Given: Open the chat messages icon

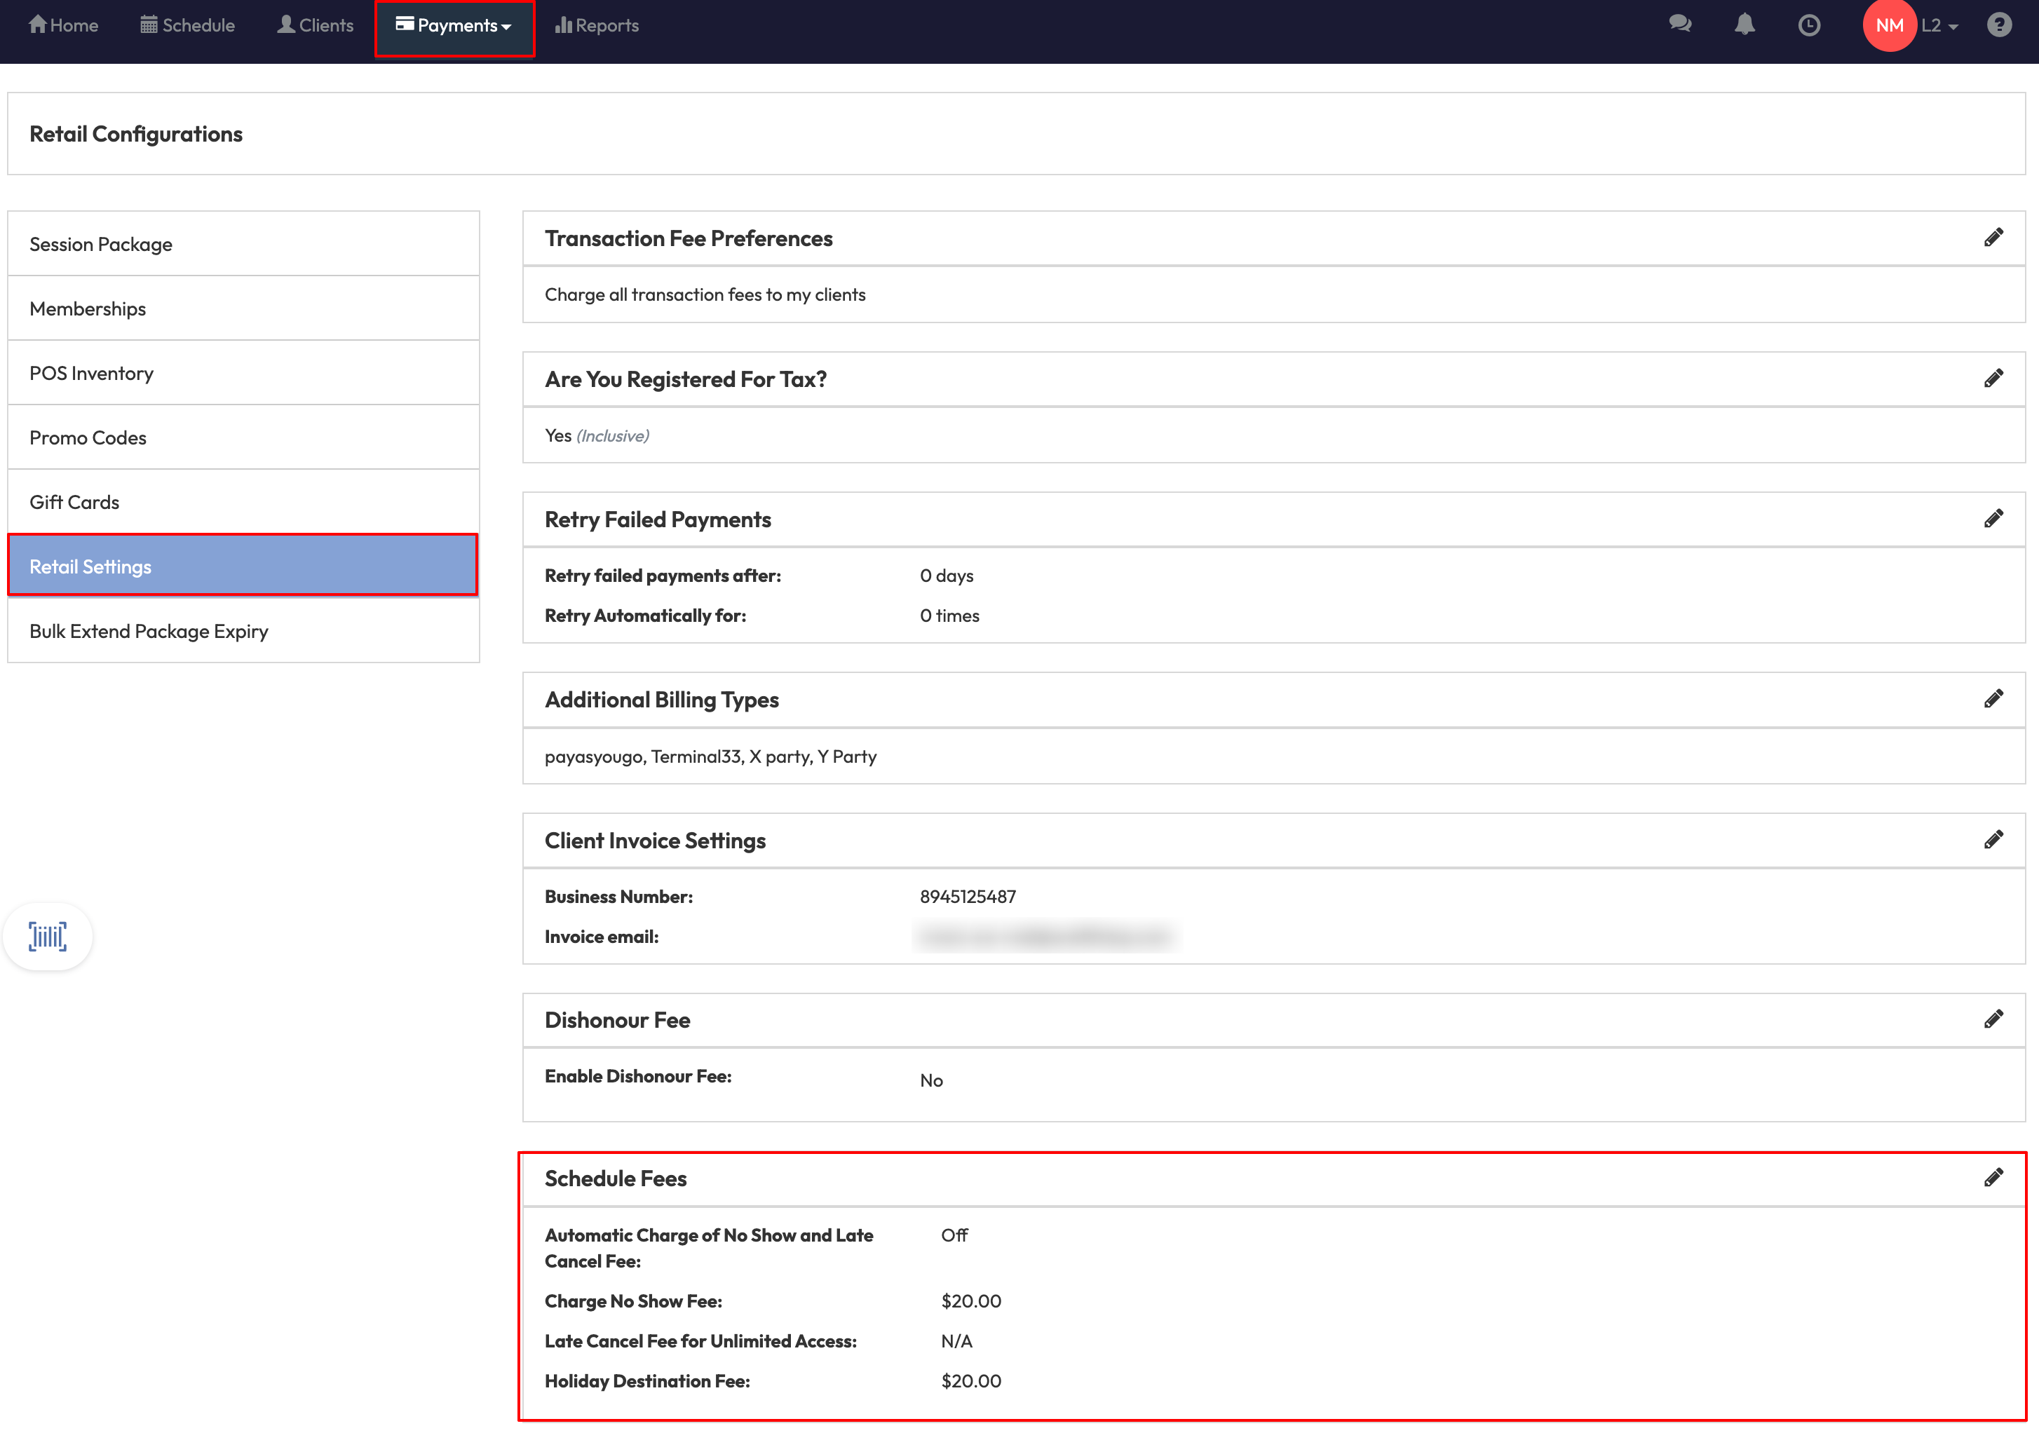Looking at the screenshot, I should coord(1679,25).
